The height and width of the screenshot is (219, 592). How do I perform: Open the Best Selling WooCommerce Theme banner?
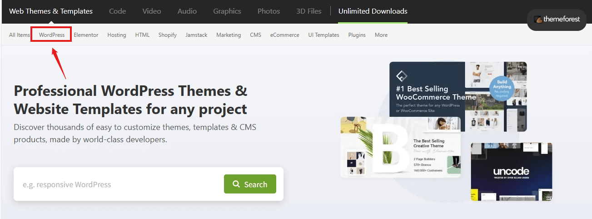click(458, 96)
